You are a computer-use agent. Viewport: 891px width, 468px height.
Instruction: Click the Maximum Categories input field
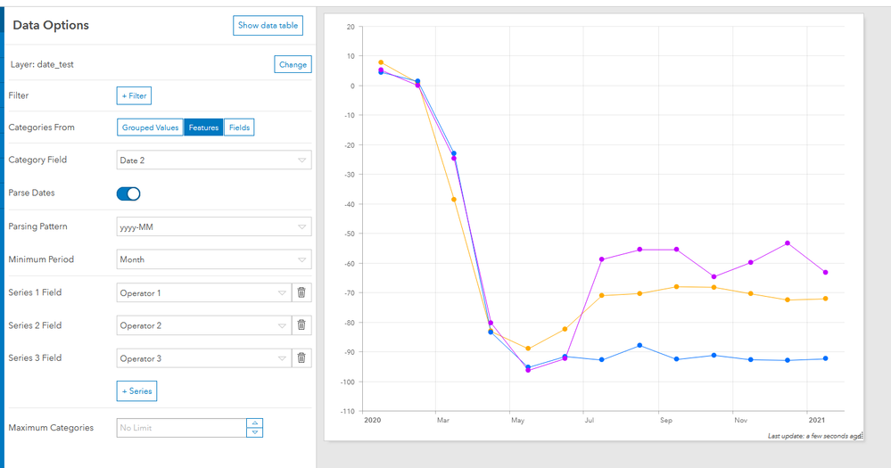tap(182, 428)
